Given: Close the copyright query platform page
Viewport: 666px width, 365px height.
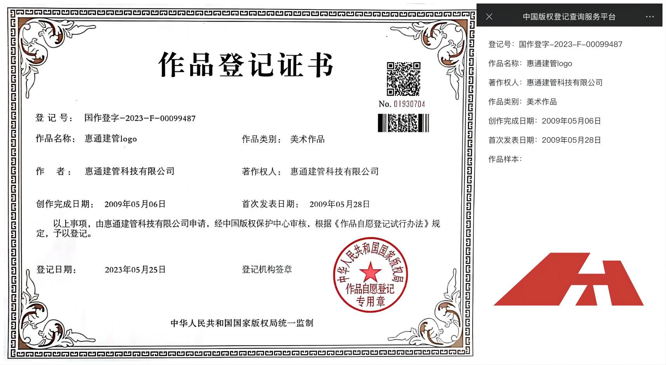Looking at the screenshot, I should click(x=489, y=17).
